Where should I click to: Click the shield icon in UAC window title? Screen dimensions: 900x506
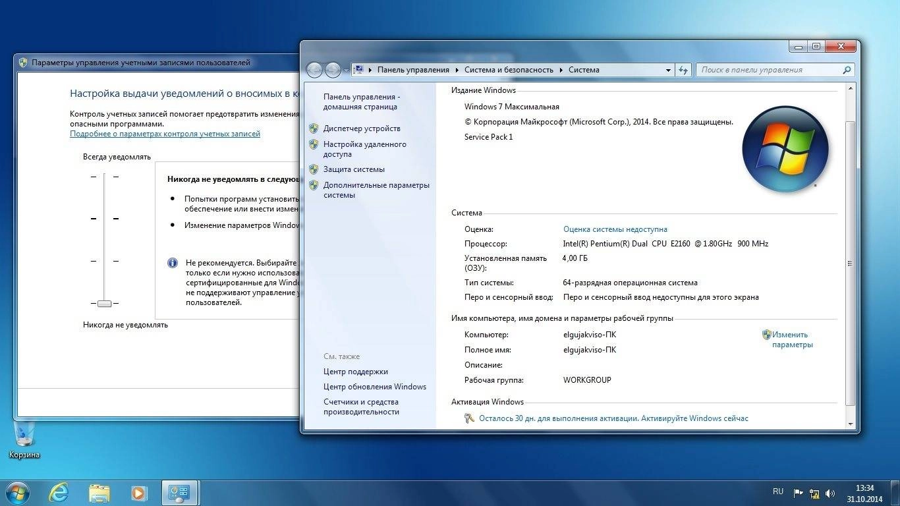[x=23, y=63]
